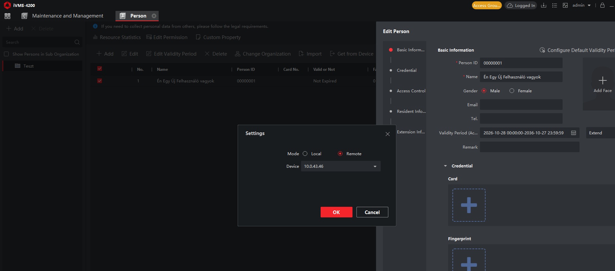Toggle Show Persons in Sub Organization
Image resolution: width=615 pixels, height=271 pixels.
pyautogui.click(x=6, y=54)
